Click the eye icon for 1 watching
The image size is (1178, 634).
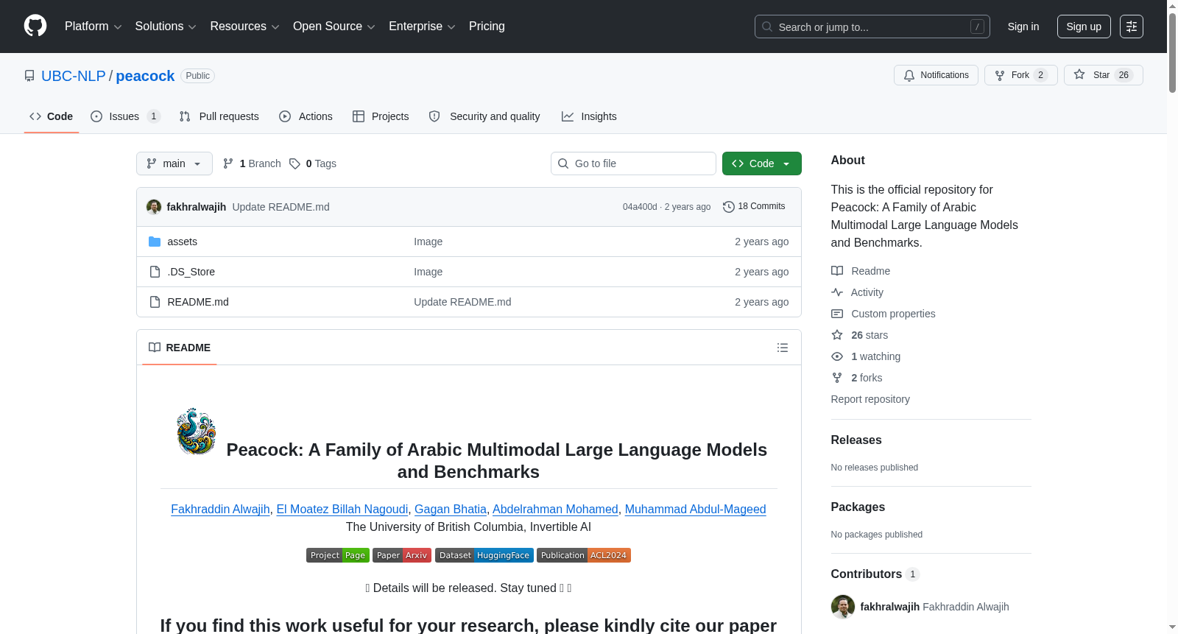coord(837,356)
